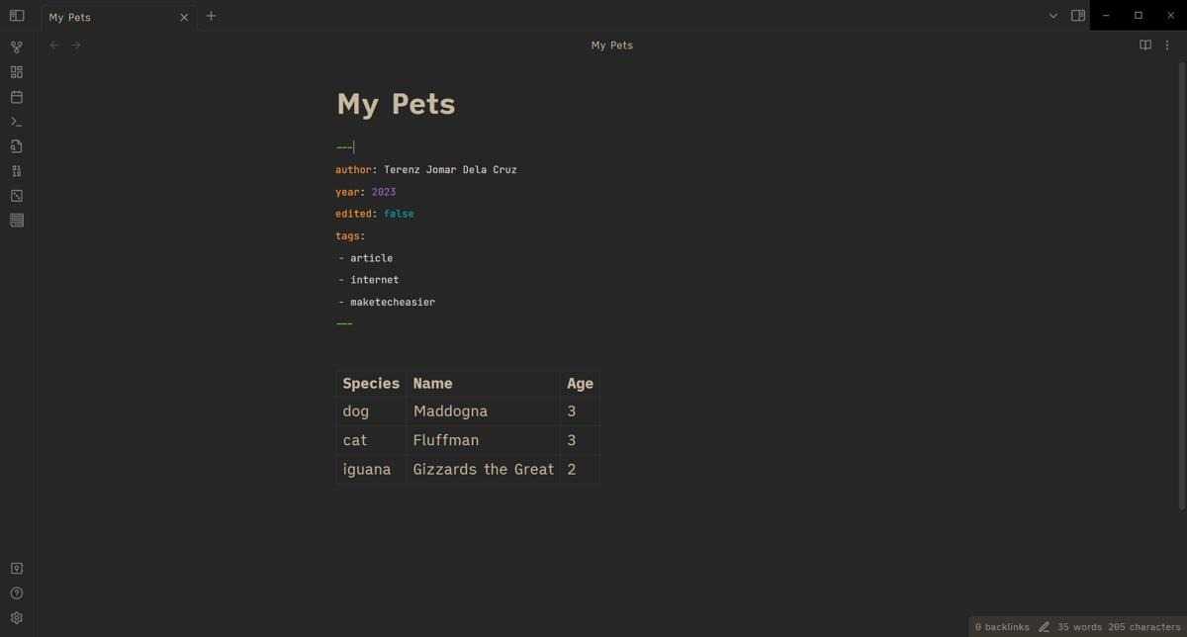
Task: Open the canvas icon in left ribbon
Action: (16, 72)
